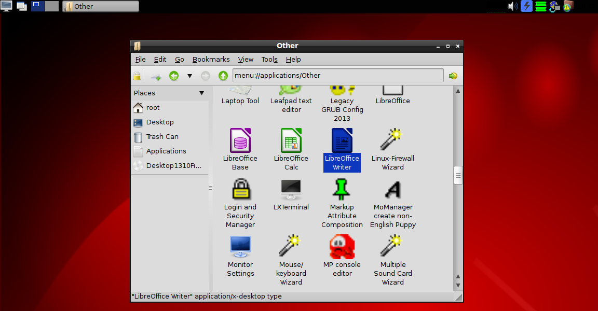Screen dimensions: 598x311
Task: Click the new tab toolbar icon
Action: (x=156, y=77)
